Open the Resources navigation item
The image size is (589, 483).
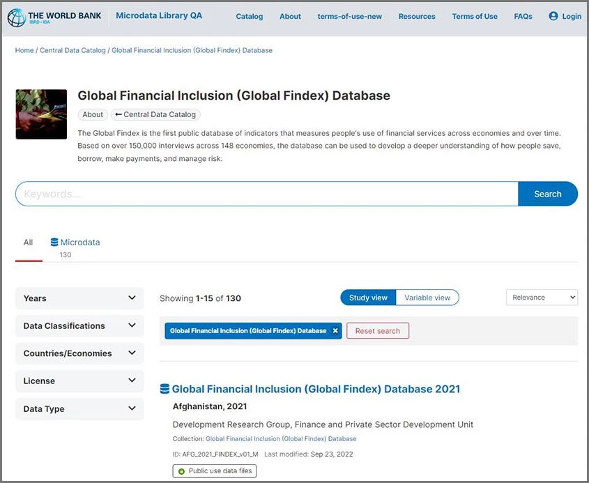417,17
